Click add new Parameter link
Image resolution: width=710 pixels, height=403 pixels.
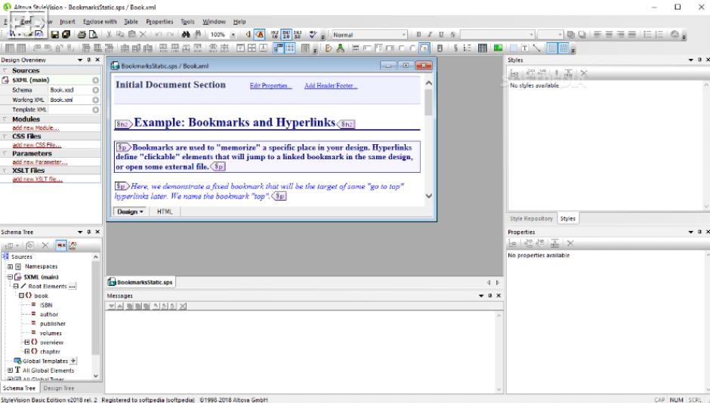pyautogui.click(x=40, y=162)
